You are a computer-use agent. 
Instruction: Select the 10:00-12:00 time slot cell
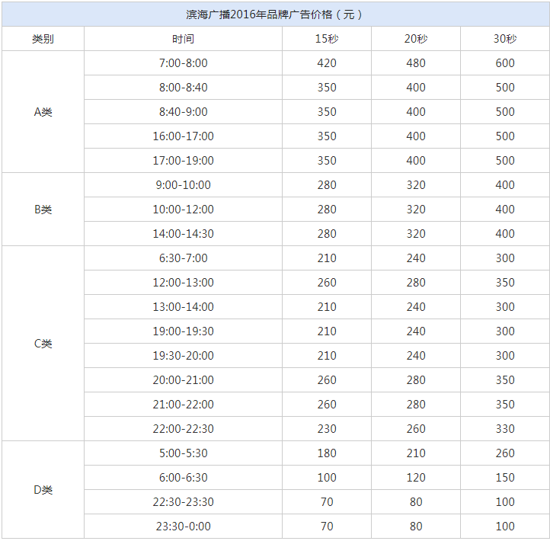tap(183, 210)
